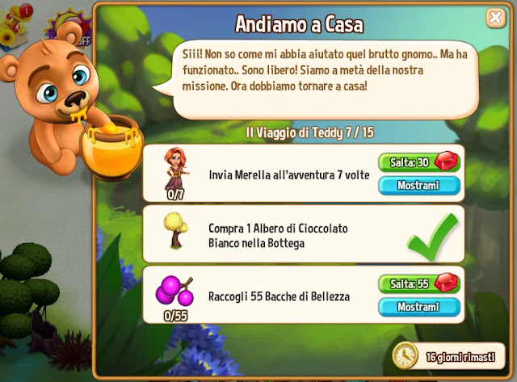
Task: Click the Merella character icon
Action: 176,170
